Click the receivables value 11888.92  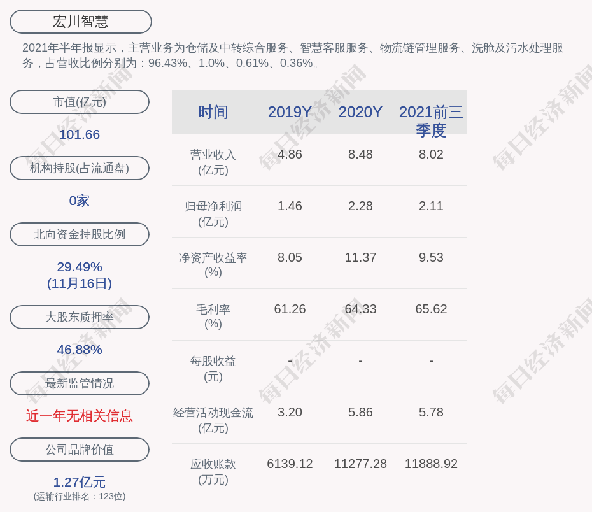click(x=431, y=464)
